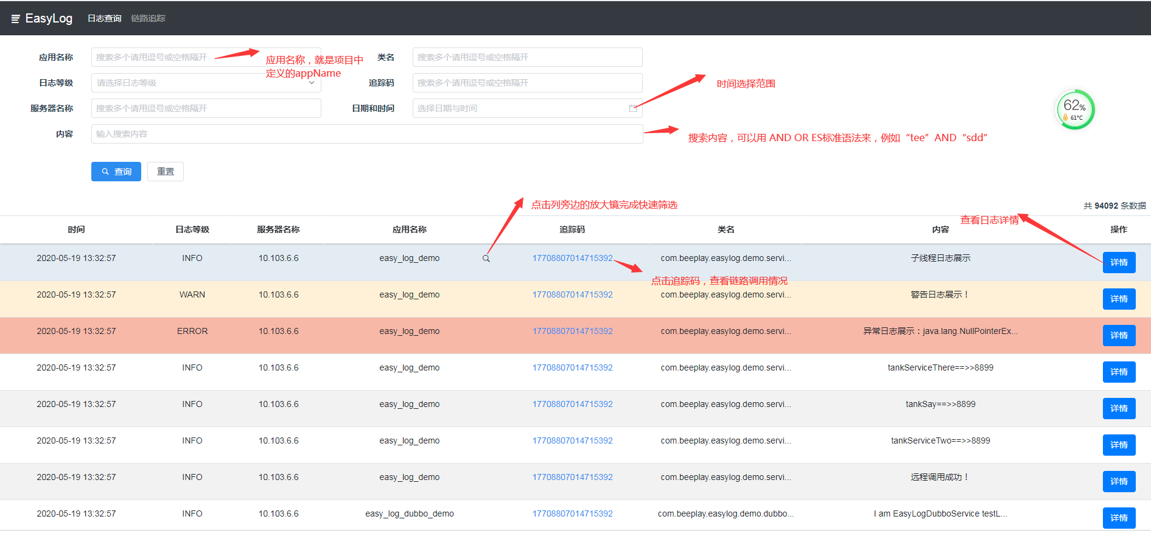Click 详情 for 警告日志展示 row
Screen dimensions: 1151x536
[1119, 299]
